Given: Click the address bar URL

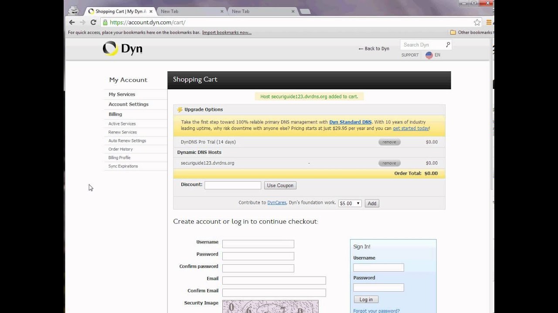Looking at the screenshot, I should click(x=147, y=22).
